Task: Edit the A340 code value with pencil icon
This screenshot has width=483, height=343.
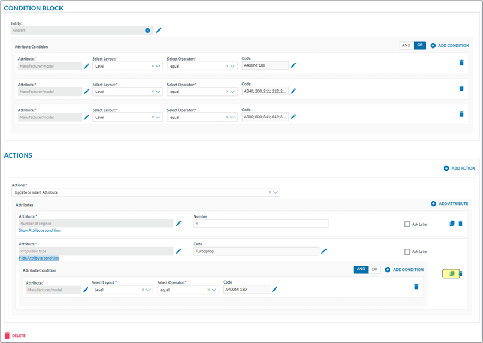Action: 293,91
